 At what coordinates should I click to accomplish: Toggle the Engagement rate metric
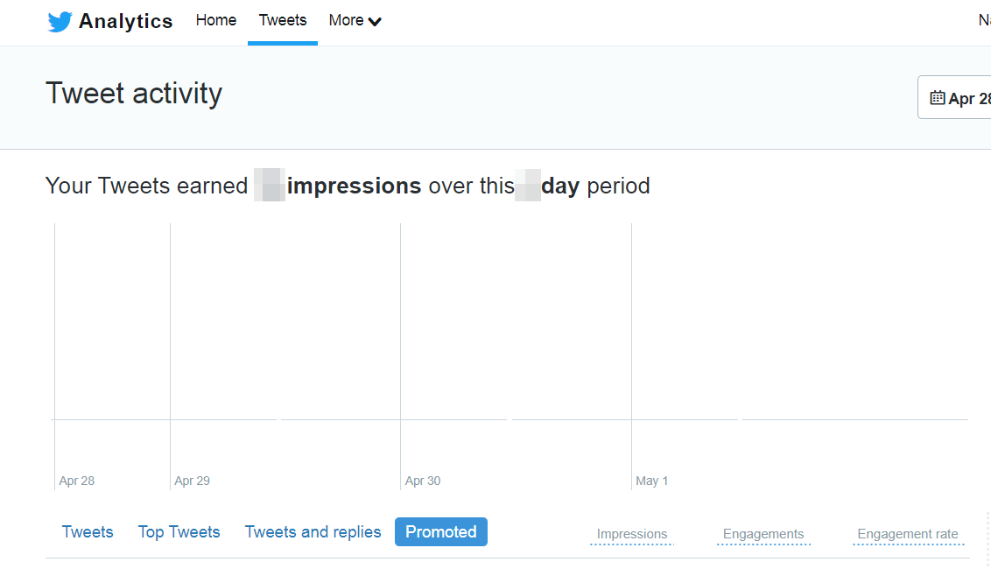(x=908, y=533)
